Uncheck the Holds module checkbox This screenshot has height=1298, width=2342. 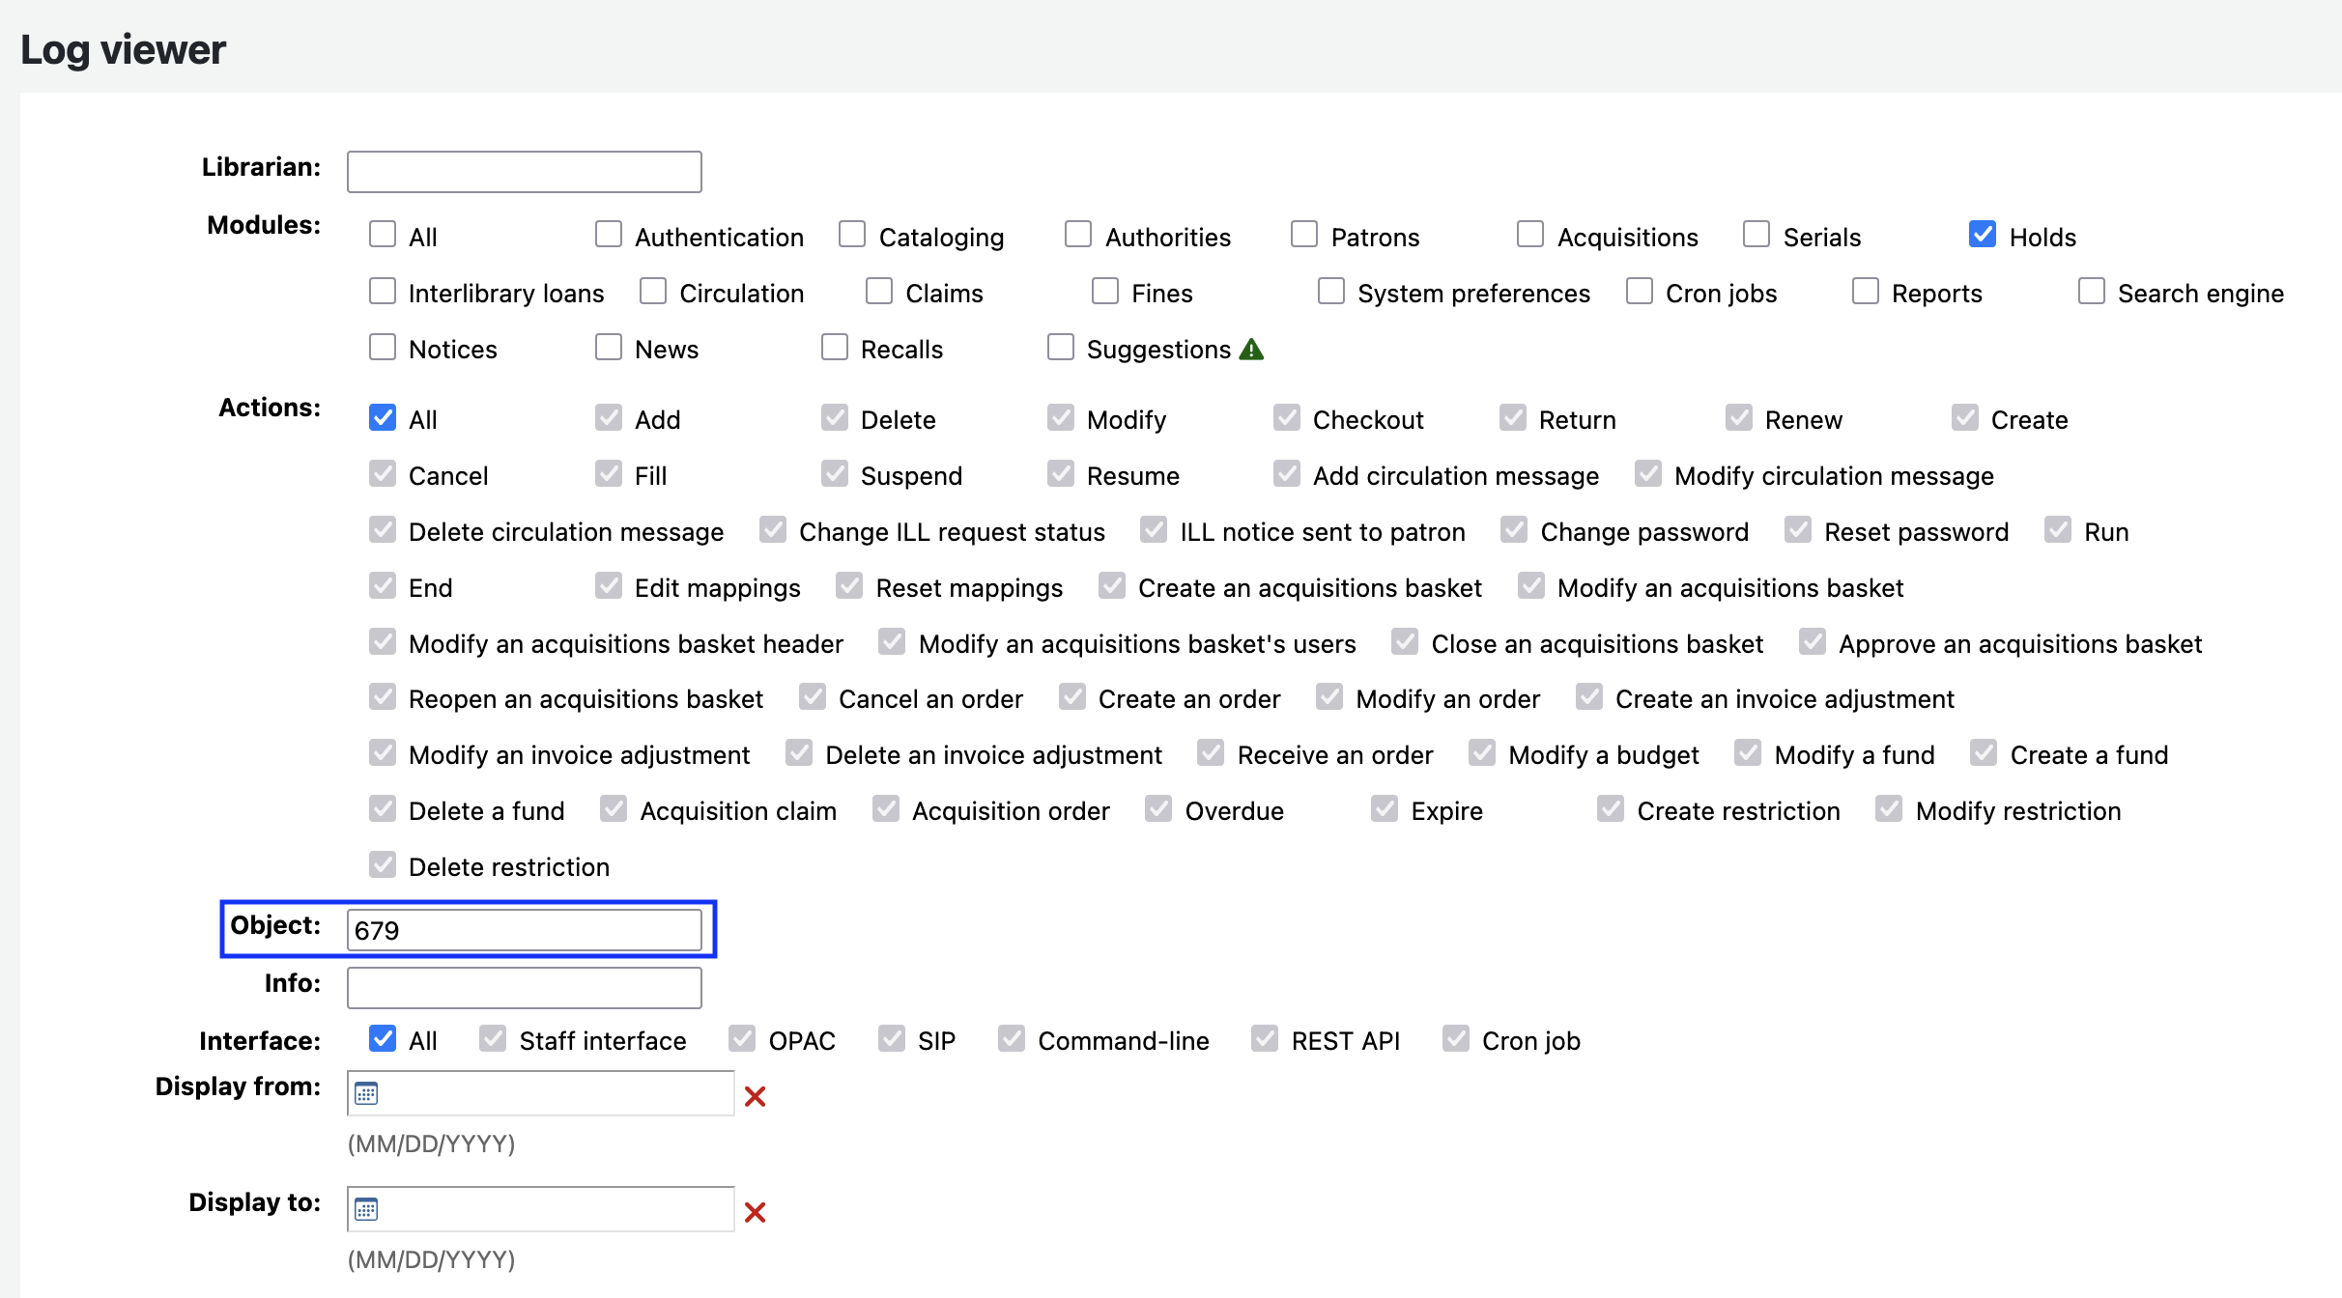[x=1982, y=235]
